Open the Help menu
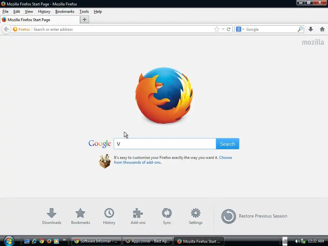 point(98,12)
